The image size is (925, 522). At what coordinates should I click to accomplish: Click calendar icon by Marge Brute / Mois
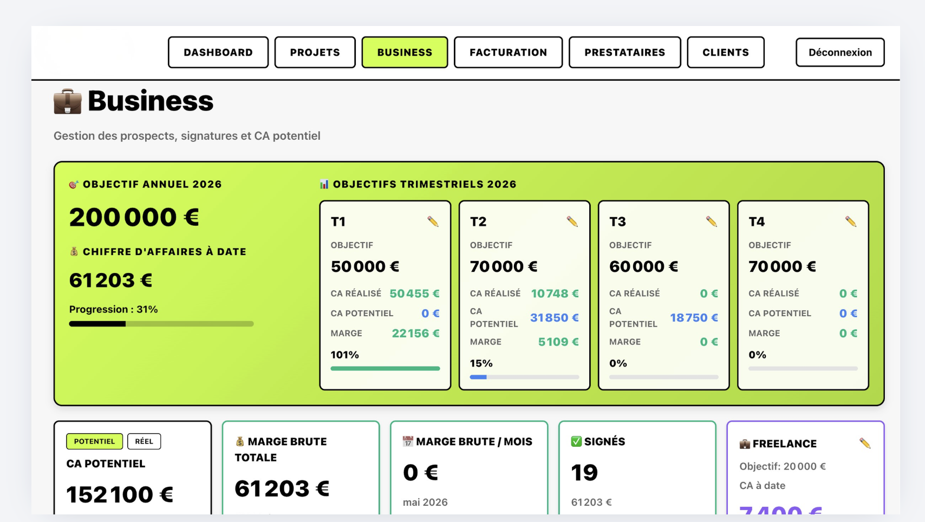(408, 442)
